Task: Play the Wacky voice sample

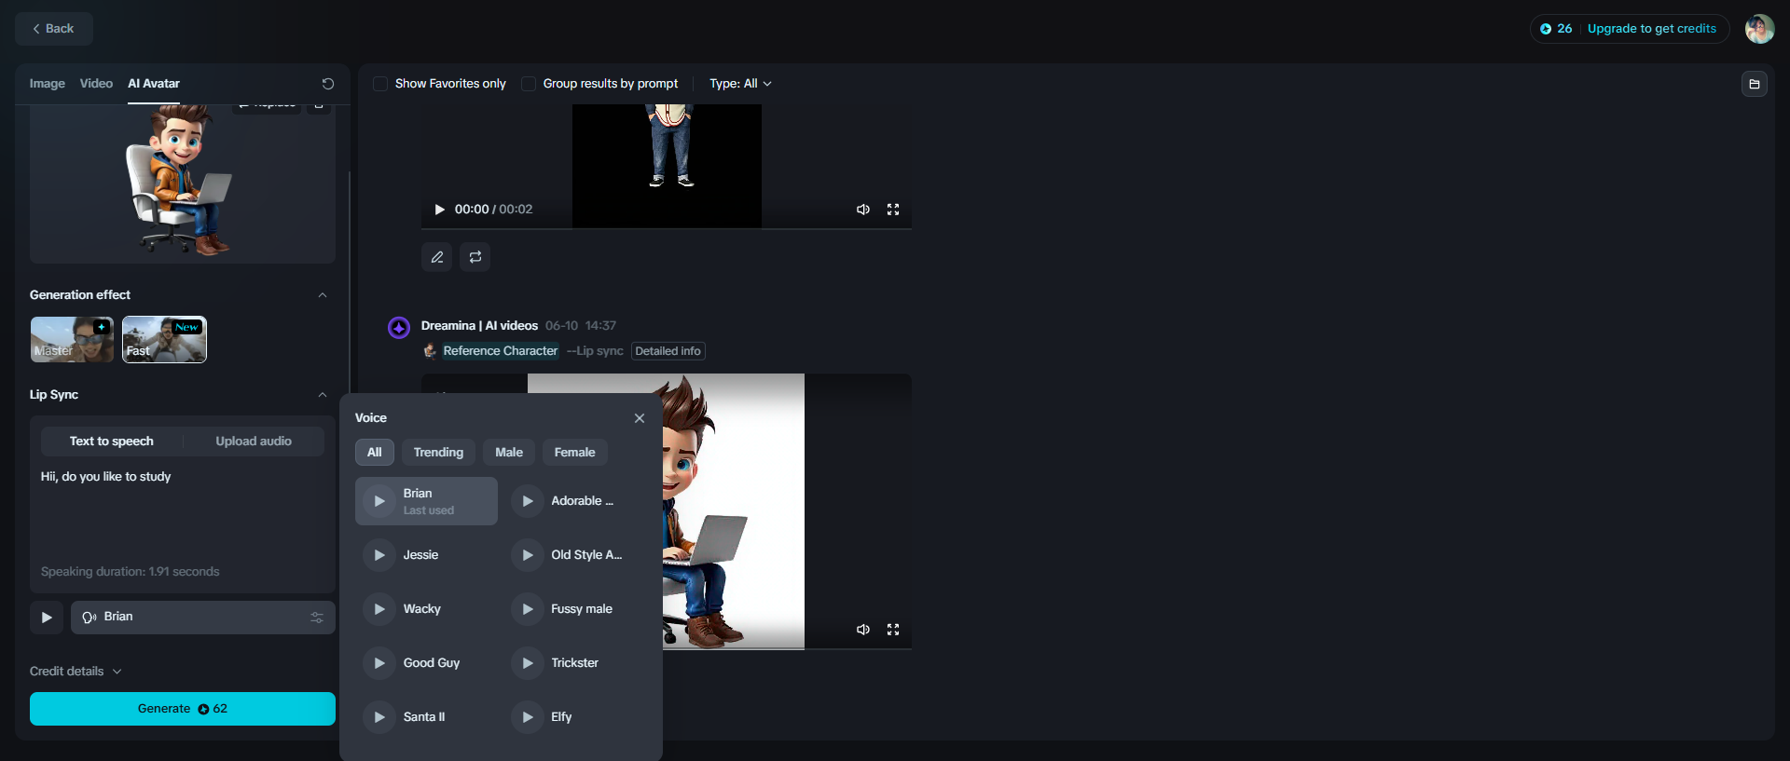Action: point(379,609)
